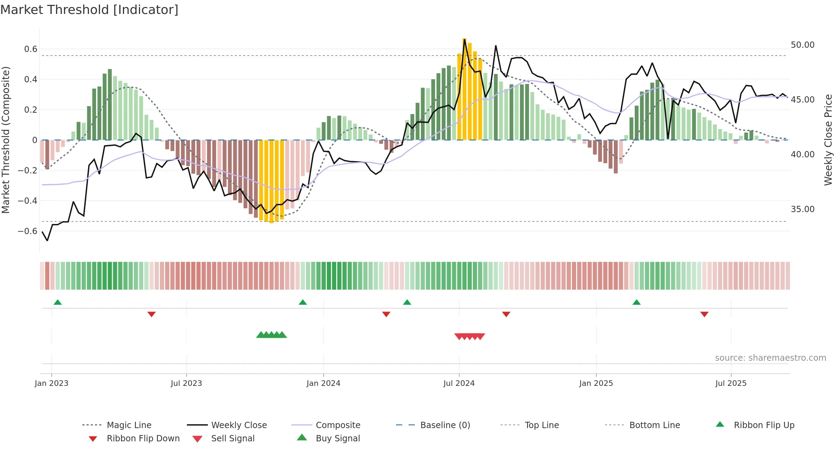The height and width of the screenshot is (471, 838).
Task: Click the 45.00 price axis label
Action: [803, 100]
